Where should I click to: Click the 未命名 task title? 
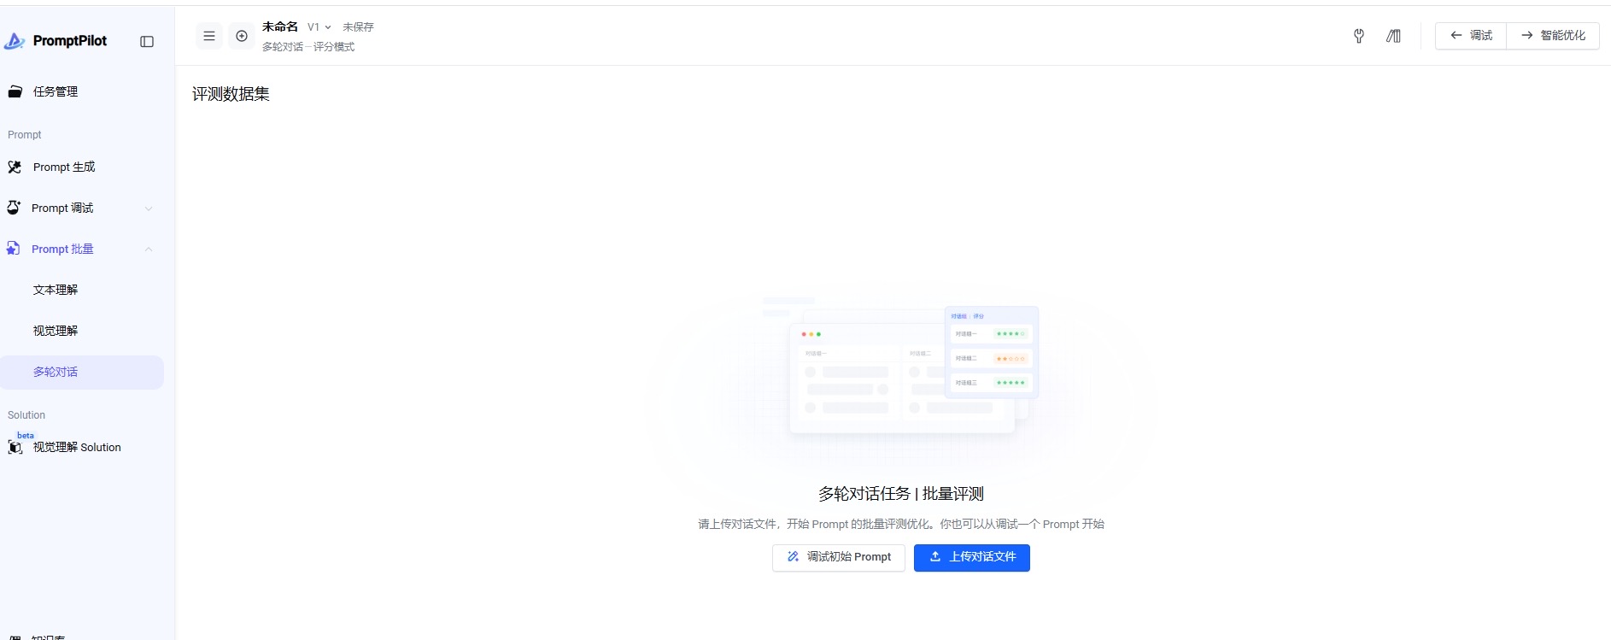point(280,26)
